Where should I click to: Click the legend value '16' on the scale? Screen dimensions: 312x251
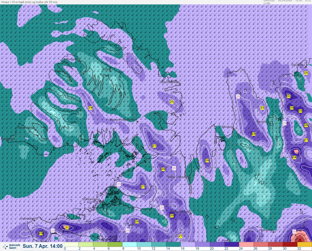(183, 249)
